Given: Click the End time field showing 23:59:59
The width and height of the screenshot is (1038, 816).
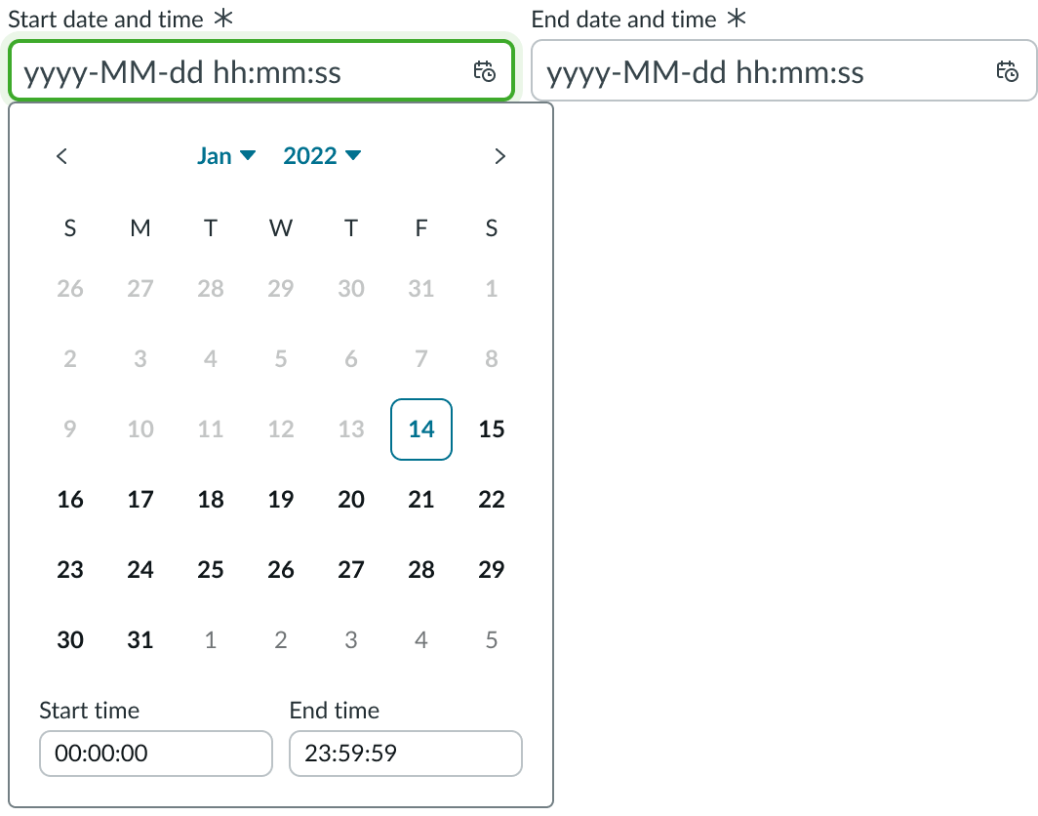Looking at the screenshot, I should click(x=405, y=753).
